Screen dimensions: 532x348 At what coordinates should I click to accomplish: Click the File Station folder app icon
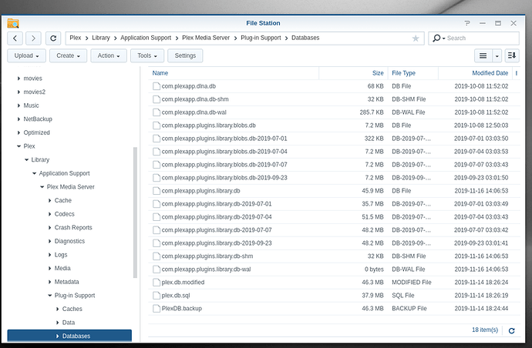(13, 23)
